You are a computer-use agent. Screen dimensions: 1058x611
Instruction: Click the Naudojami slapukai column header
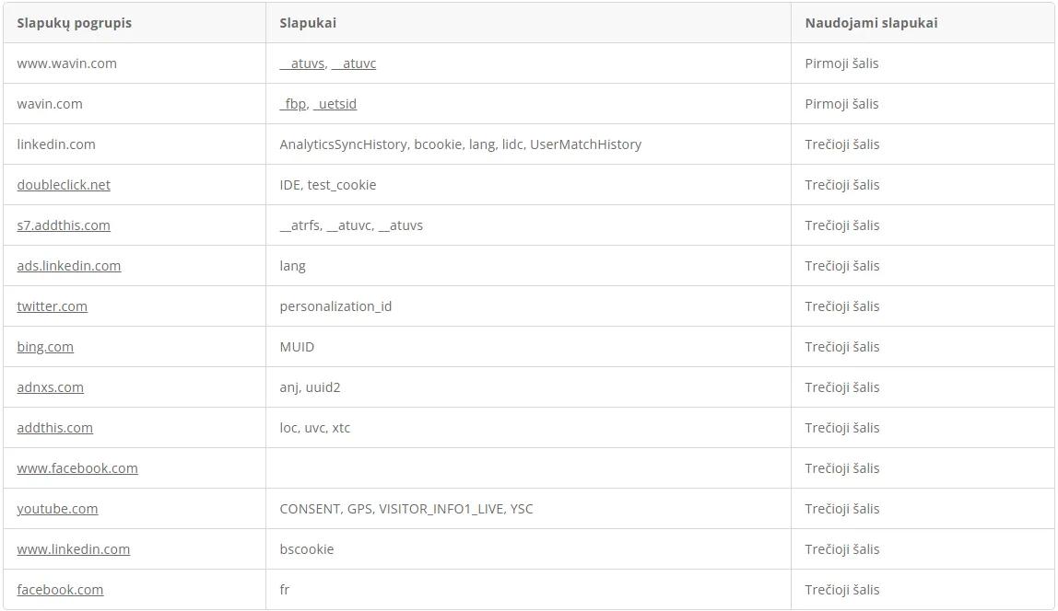(871, 23)
